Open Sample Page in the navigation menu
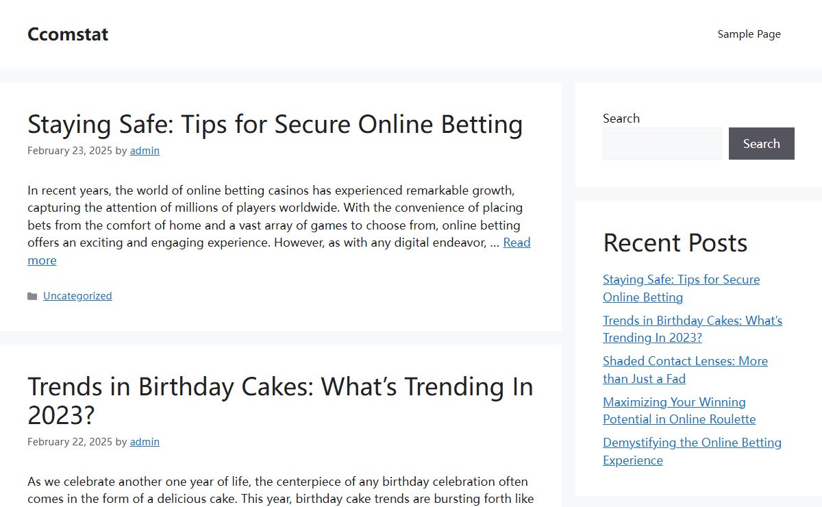Viewport: 822px width, 507px height. 749,34
